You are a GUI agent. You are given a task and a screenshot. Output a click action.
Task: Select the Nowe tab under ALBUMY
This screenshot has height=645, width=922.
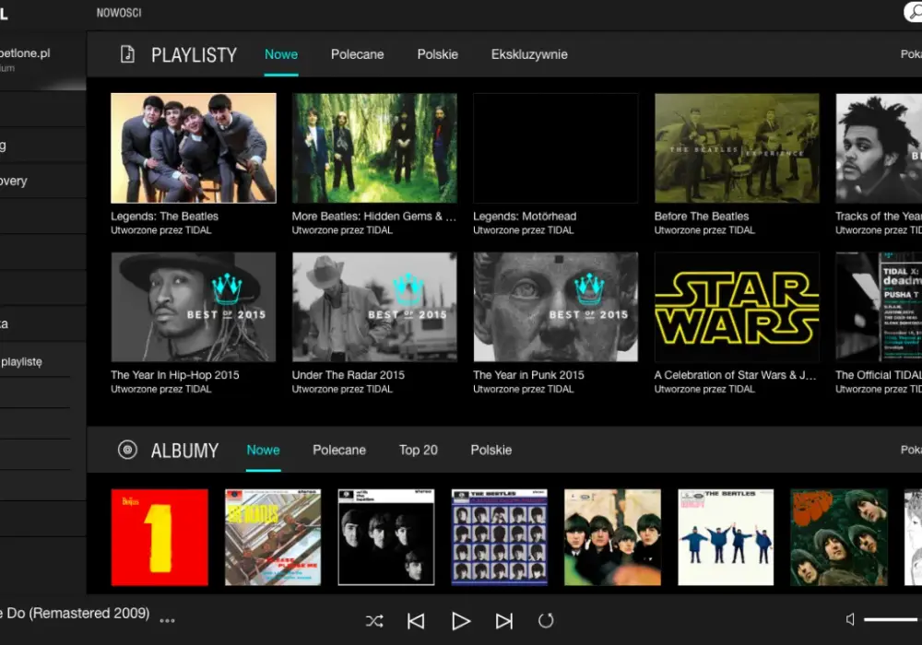point(263,450)
